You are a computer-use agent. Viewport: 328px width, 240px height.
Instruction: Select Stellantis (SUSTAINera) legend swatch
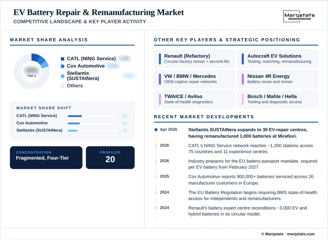pyautogui.click(x=63, y=76)
